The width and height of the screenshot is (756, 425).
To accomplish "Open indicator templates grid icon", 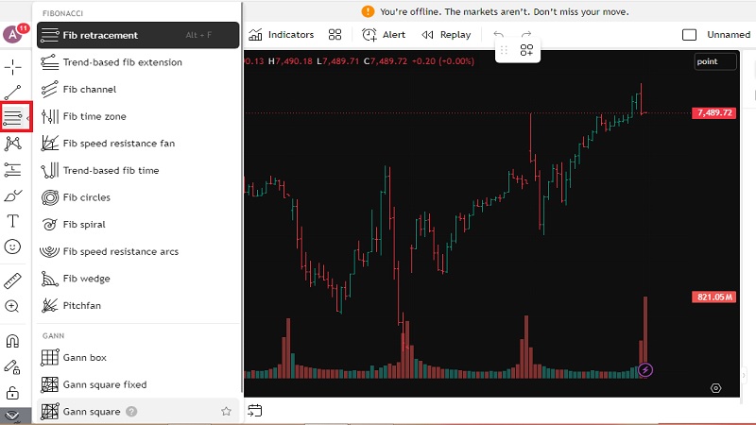I will tap(335, 35).
